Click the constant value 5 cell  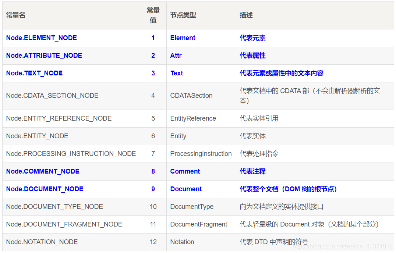pos(153,118)
